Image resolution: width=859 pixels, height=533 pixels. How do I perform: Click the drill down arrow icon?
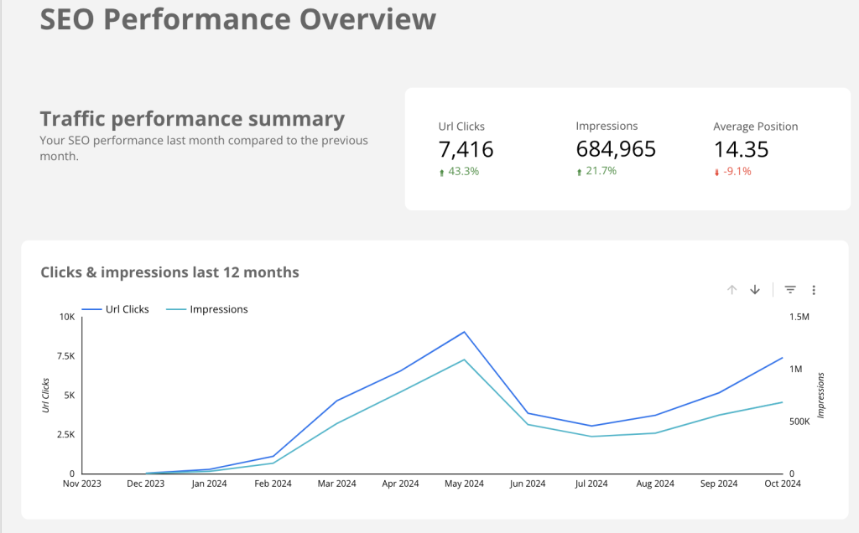755,290
